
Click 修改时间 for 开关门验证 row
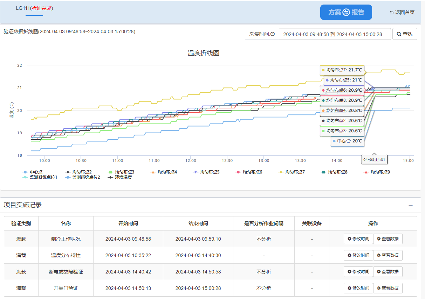pos(358,288)
